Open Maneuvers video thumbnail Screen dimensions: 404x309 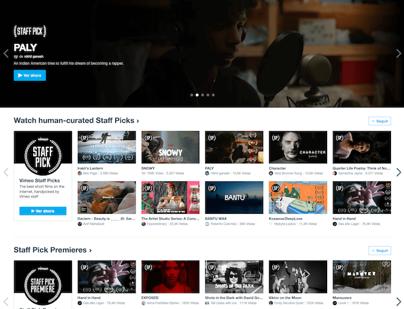click(x=362, y=277)
